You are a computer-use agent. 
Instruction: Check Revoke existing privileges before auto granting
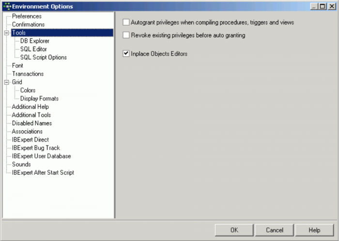126,35
